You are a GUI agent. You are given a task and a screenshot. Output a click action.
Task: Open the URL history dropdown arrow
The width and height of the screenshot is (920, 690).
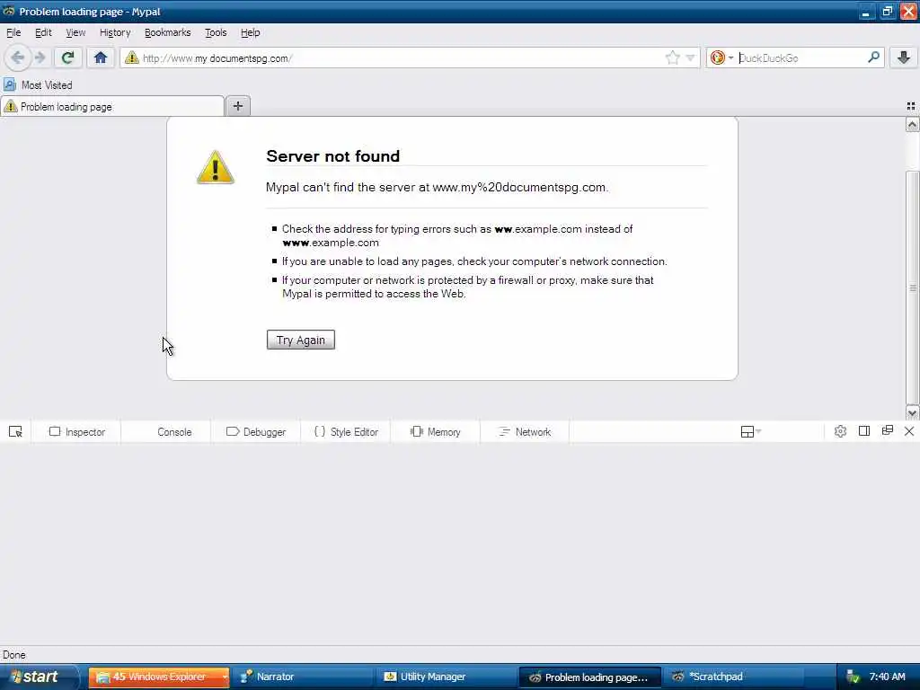(691, 57)
